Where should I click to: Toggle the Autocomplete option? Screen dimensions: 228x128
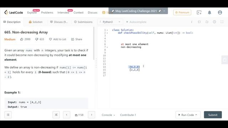tap(136, 22)
